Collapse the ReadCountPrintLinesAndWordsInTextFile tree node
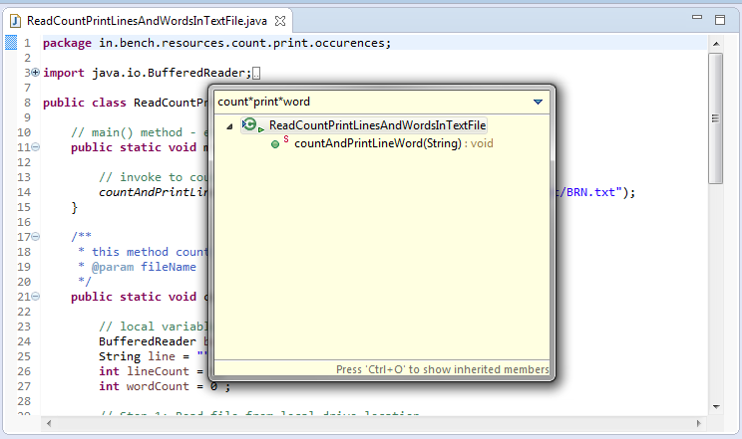Screen dimensions: 742x439 tap(230, 126)
